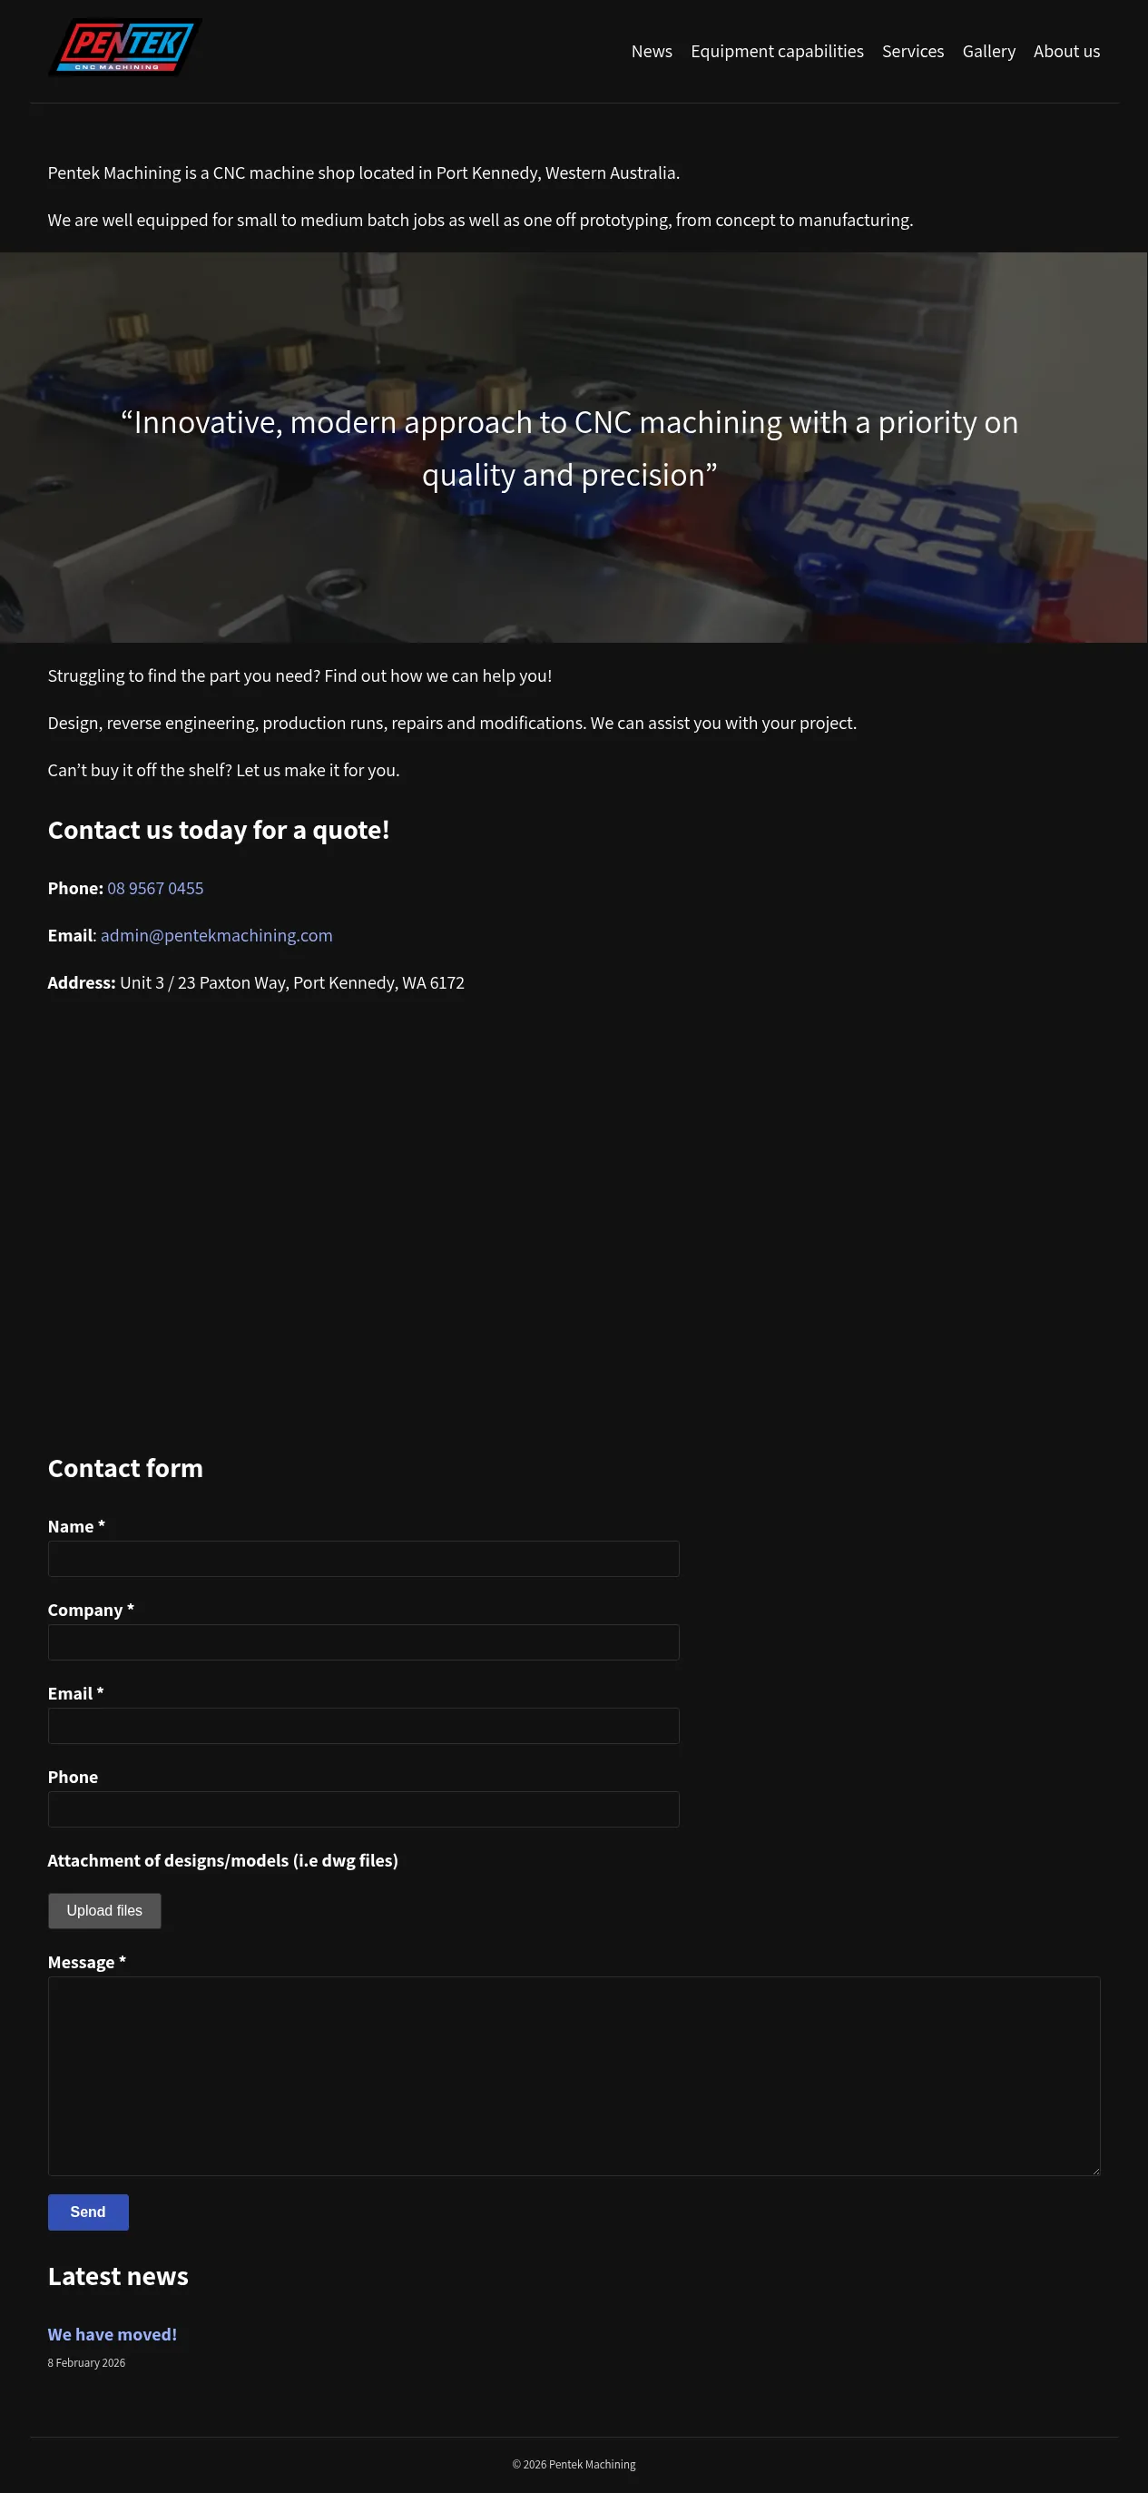Submit the form with the Send button
Screen dimensions: 1148x2493
[x=88, y=2212]
